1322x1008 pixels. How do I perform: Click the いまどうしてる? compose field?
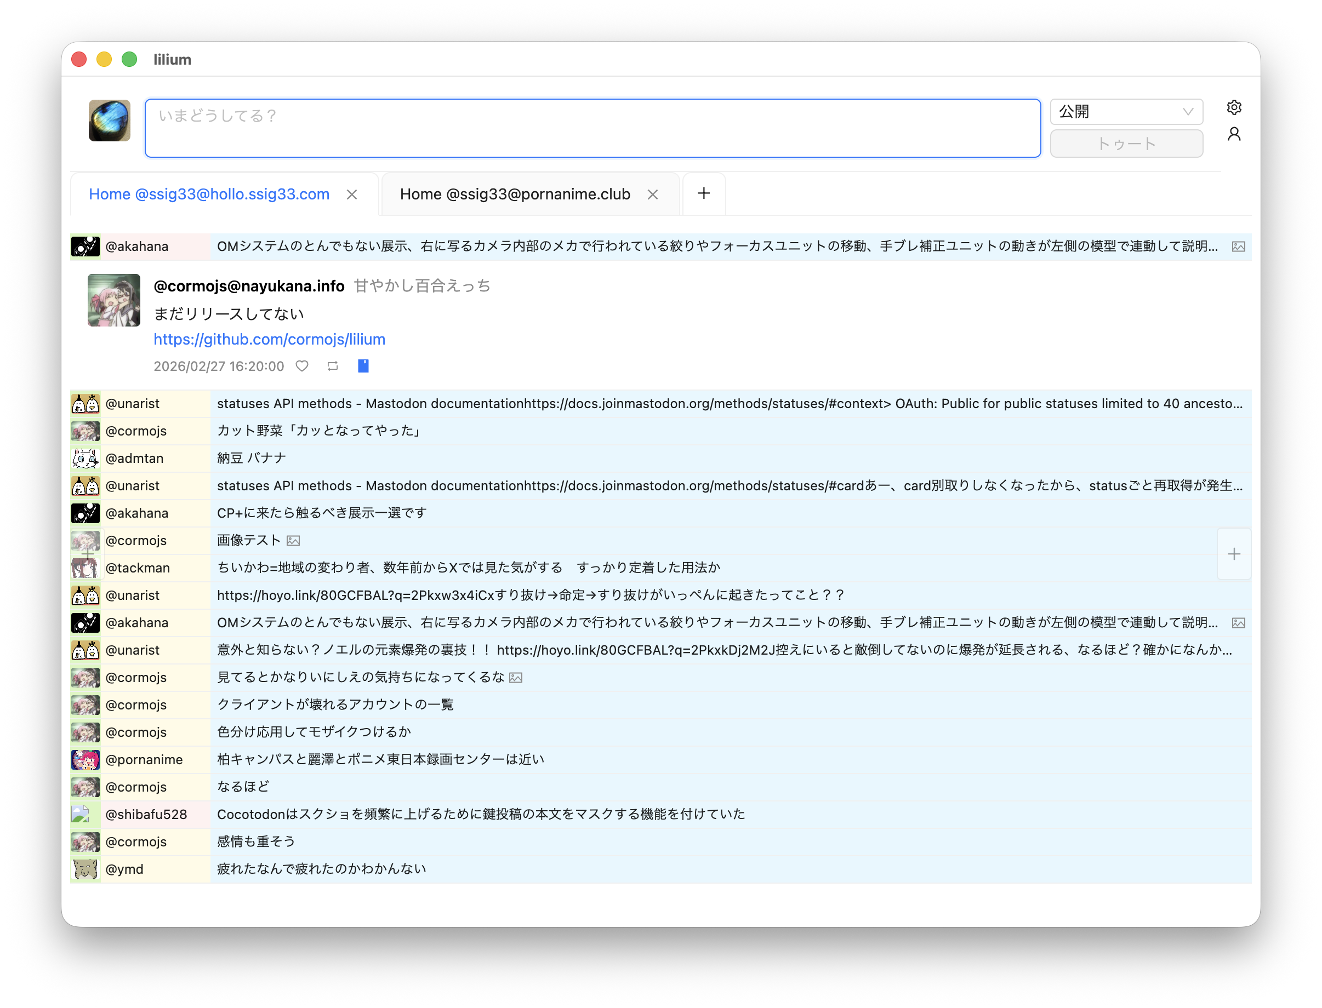(592, 128)
